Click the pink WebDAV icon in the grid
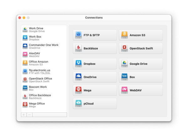Screen dimensions: 188x136 point(124,90)
